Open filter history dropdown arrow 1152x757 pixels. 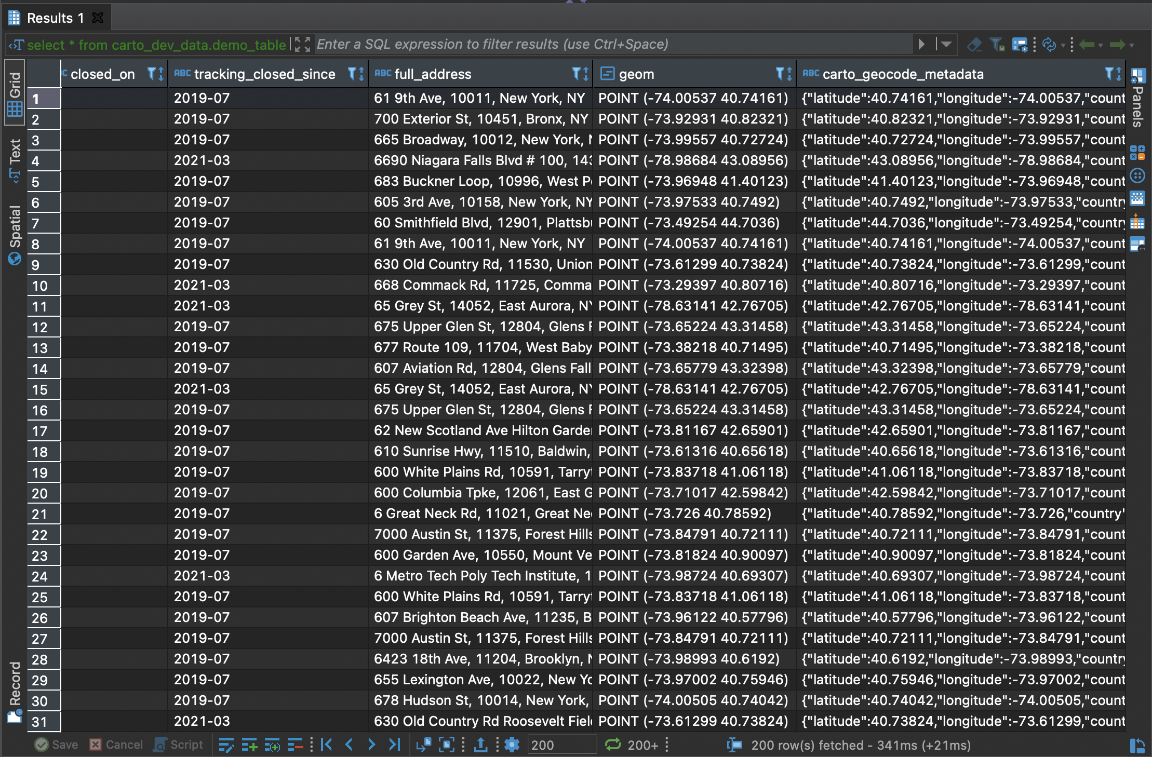click(x=946, y=45)
